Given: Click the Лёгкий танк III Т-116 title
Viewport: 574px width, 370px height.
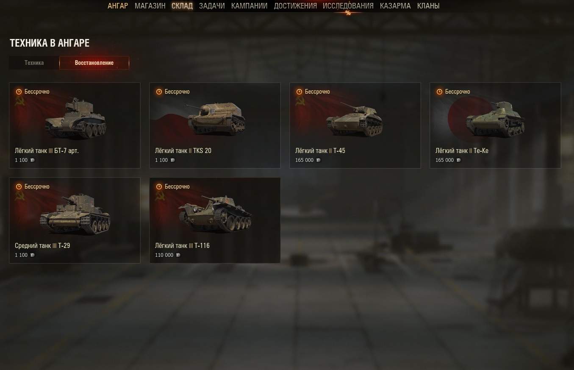Looking at the screenshot, I should 182,245.
